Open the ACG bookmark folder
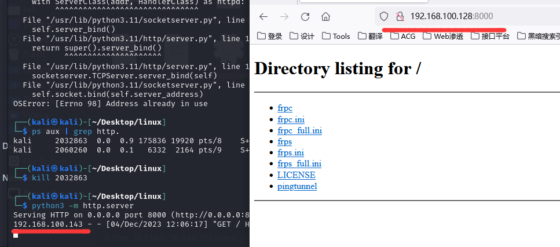 click(x=402, y=36)
